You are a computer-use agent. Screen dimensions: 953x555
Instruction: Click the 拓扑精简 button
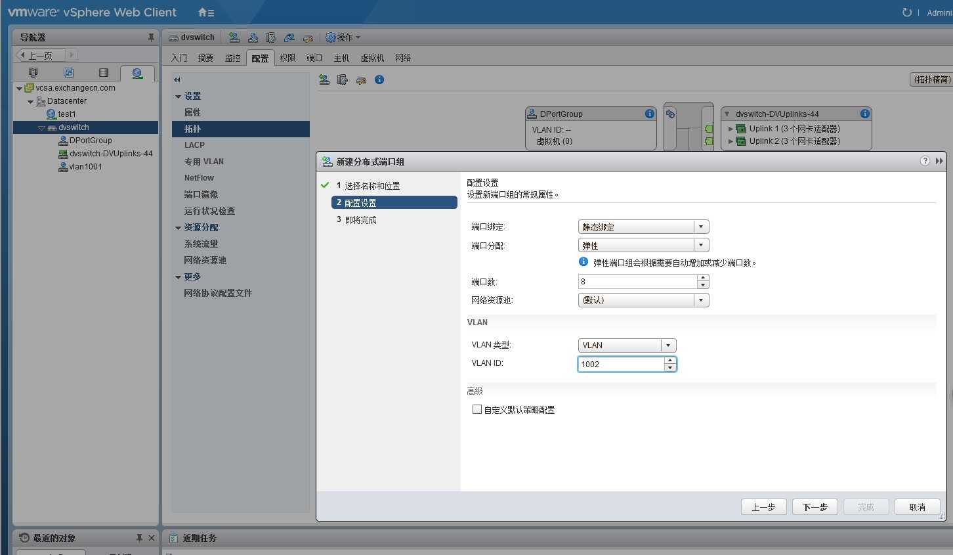point(931,79)
